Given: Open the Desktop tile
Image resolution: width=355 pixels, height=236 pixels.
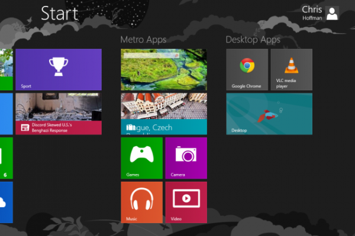Looking at the screenshot, I should coord(269,114).
